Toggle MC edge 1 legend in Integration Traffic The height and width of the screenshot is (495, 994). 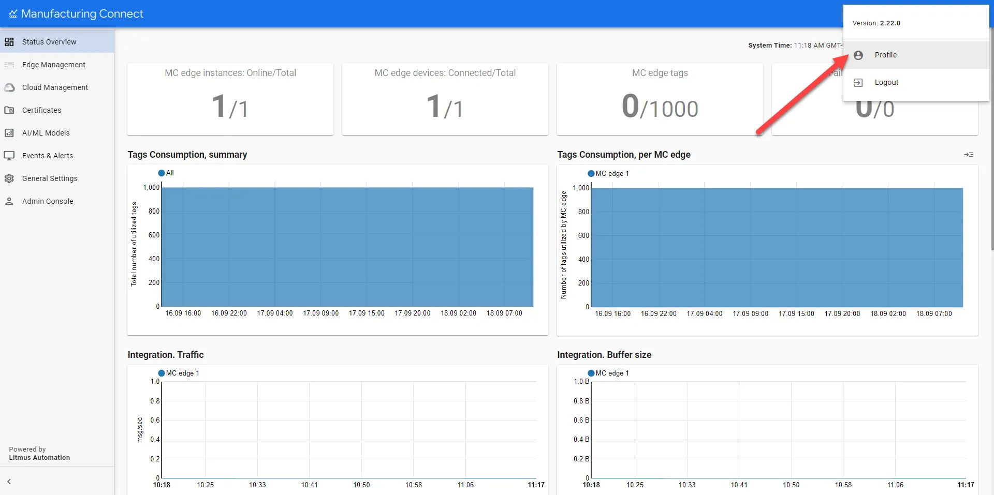click(161, 373)
